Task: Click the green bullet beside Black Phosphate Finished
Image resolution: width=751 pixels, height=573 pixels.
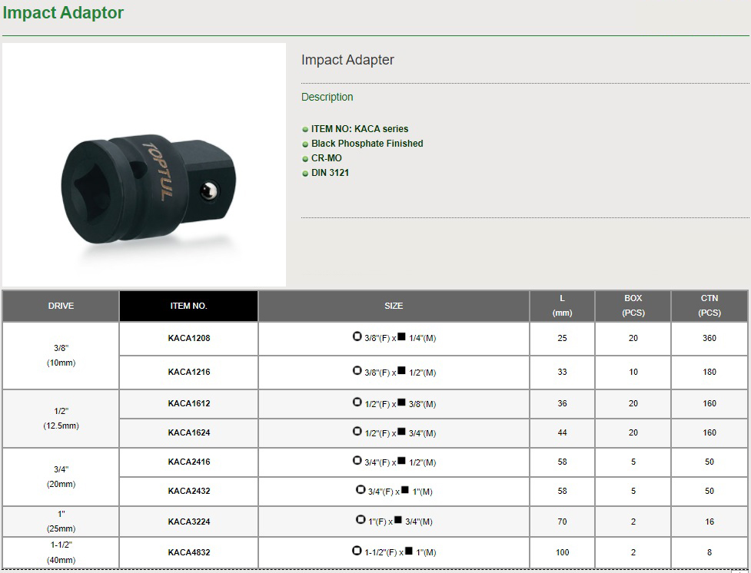Action: tap(305, 144)
